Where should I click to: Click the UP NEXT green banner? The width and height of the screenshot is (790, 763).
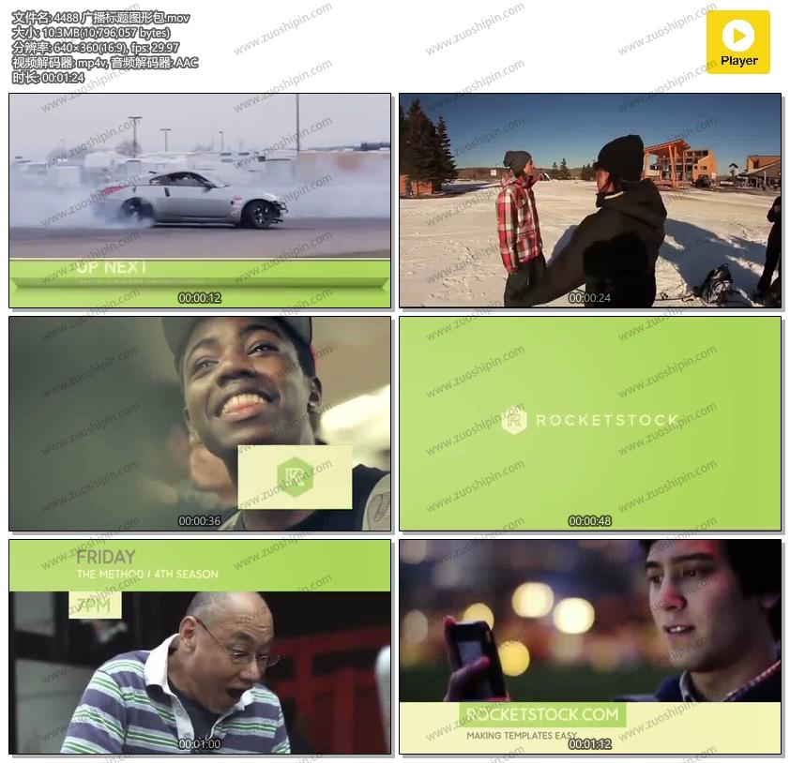tap(200, 272)
